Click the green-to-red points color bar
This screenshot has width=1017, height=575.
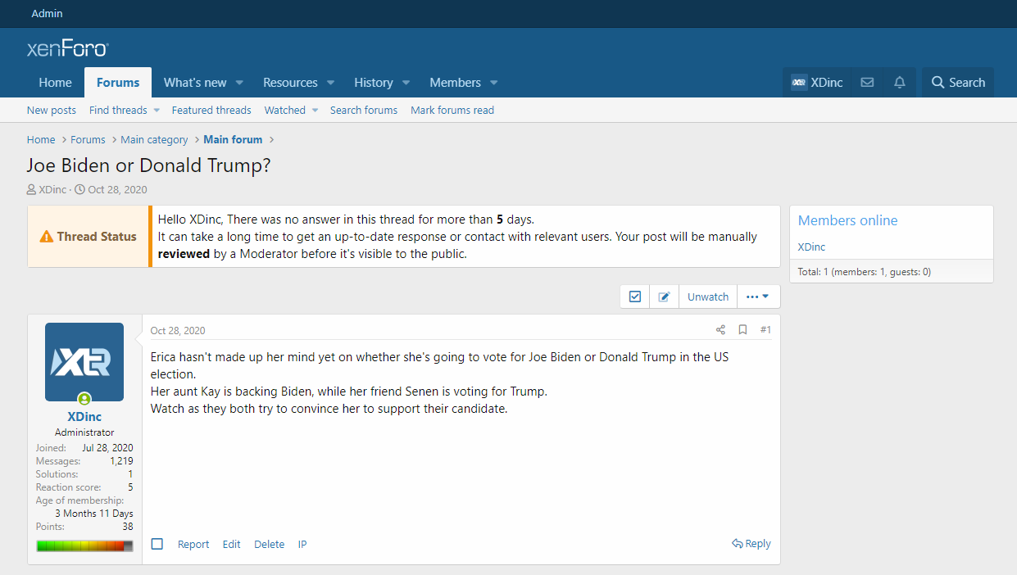[84, 546]
